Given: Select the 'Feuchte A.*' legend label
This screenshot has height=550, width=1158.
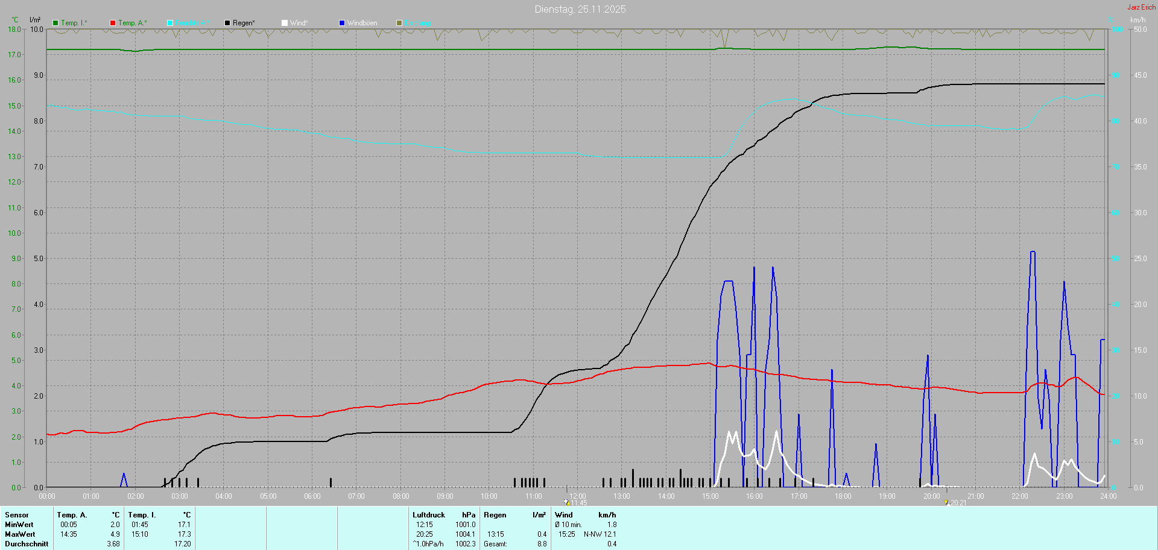Looking at the screenshot, I should (193, 23).
